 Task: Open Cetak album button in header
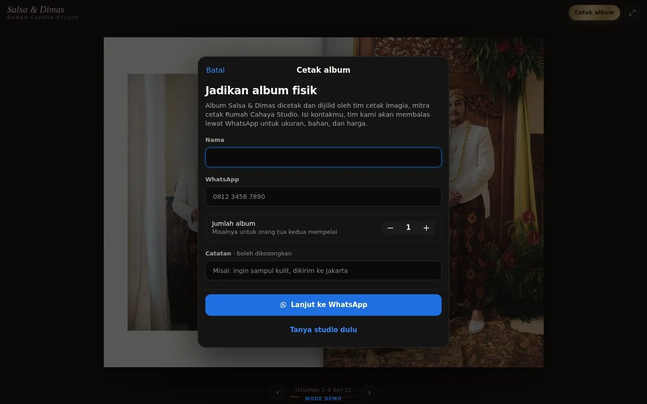pos(594,13)
